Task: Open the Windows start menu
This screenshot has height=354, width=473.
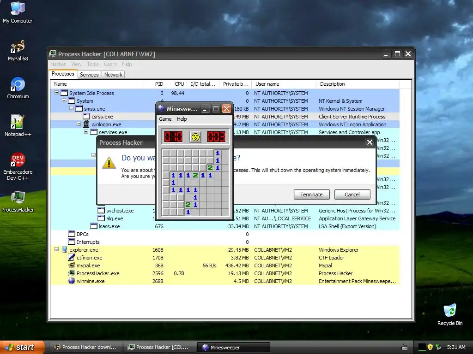Action: coord(23,347)
